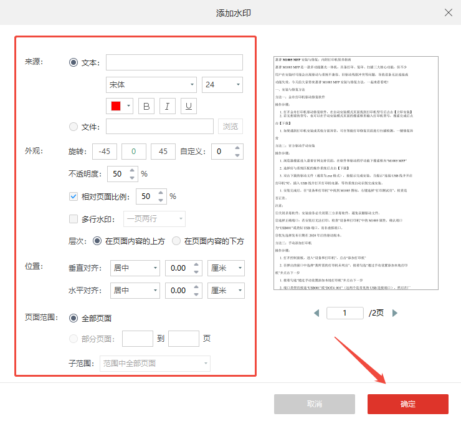Click the 部分页面 end page field
461x426 pixels.
pyautogui.click(x=184, y=339)
